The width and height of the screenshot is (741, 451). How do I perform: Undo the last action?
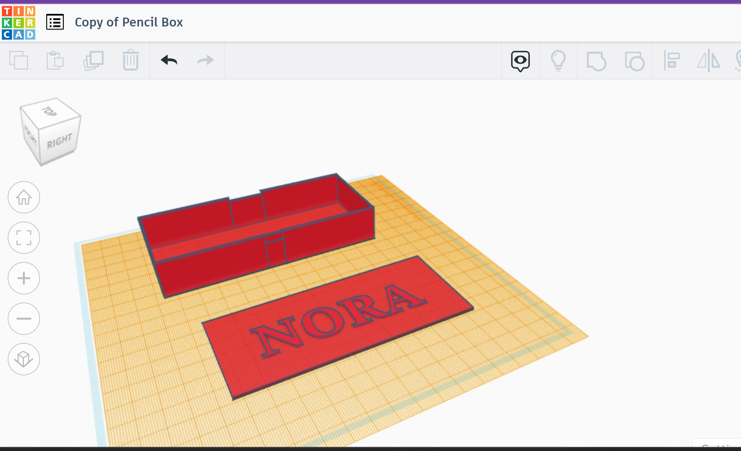coord(169,60)
